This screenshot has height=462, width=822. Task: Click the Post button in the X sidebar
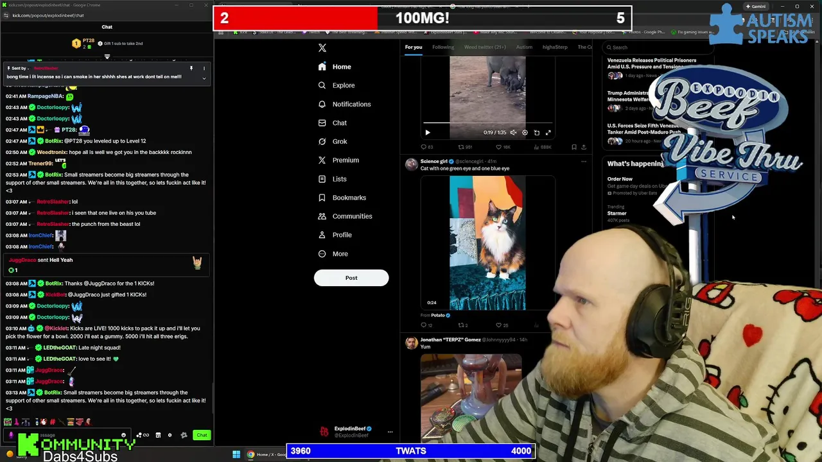pos(351,278)
